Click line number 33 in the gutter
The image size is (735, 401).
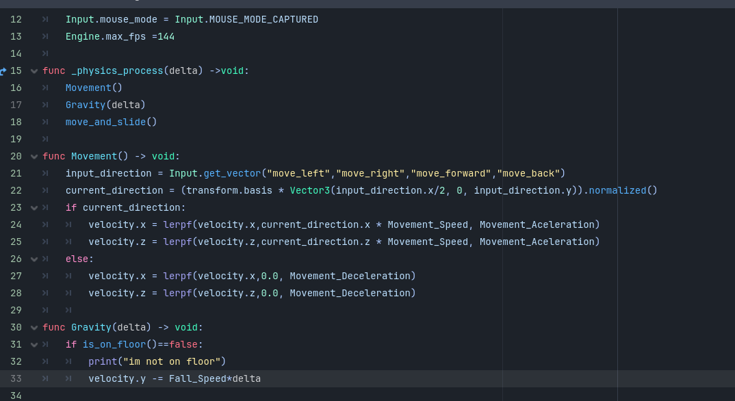point(16,378)
